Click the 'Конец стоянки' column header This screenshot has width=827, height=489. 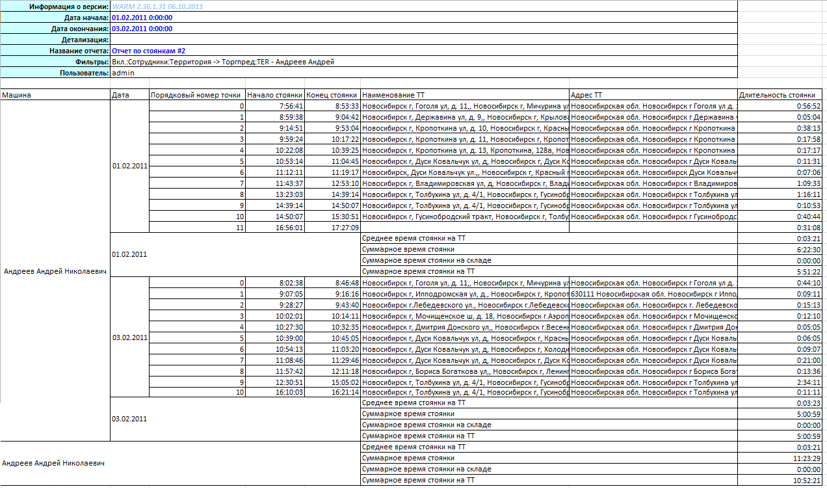[x=332, y=95]
